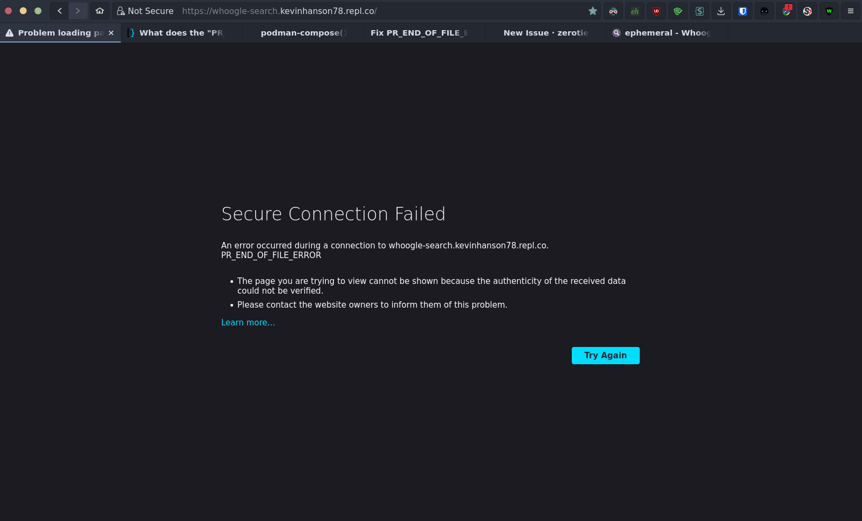Screen dimensions: 862x521
Task: Switch to the New Issue zerotier tab
Action: pyautogui.click(x=545, y=32)
